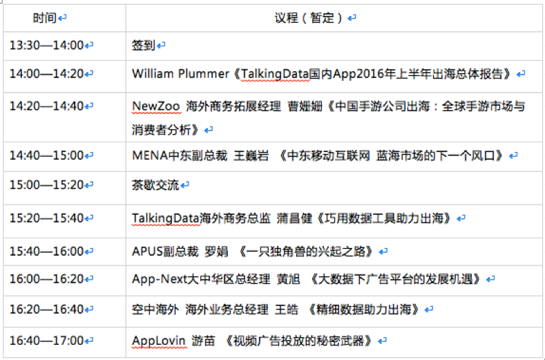Image resolution: width=545 pixels, height=360 pixels.
Task: Select the 15:20—15:40 time cell
Action: click(47, 218)
